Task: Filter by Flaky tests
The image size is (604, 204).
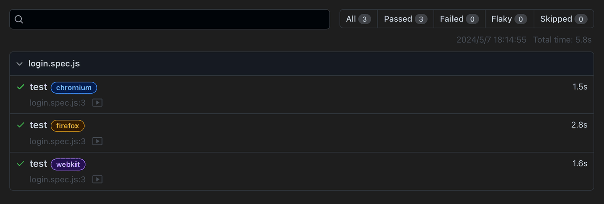Action: [509, 19]
